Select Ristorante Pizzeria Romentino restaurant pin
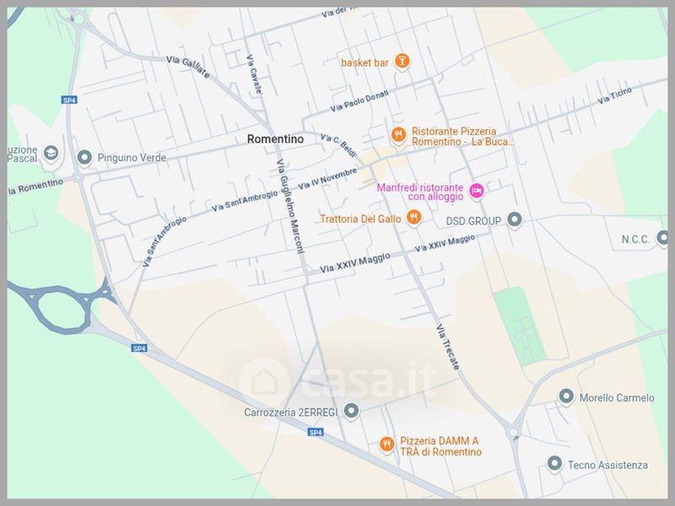The width and height of the screenshot is (675, 506). click(398, 135)
